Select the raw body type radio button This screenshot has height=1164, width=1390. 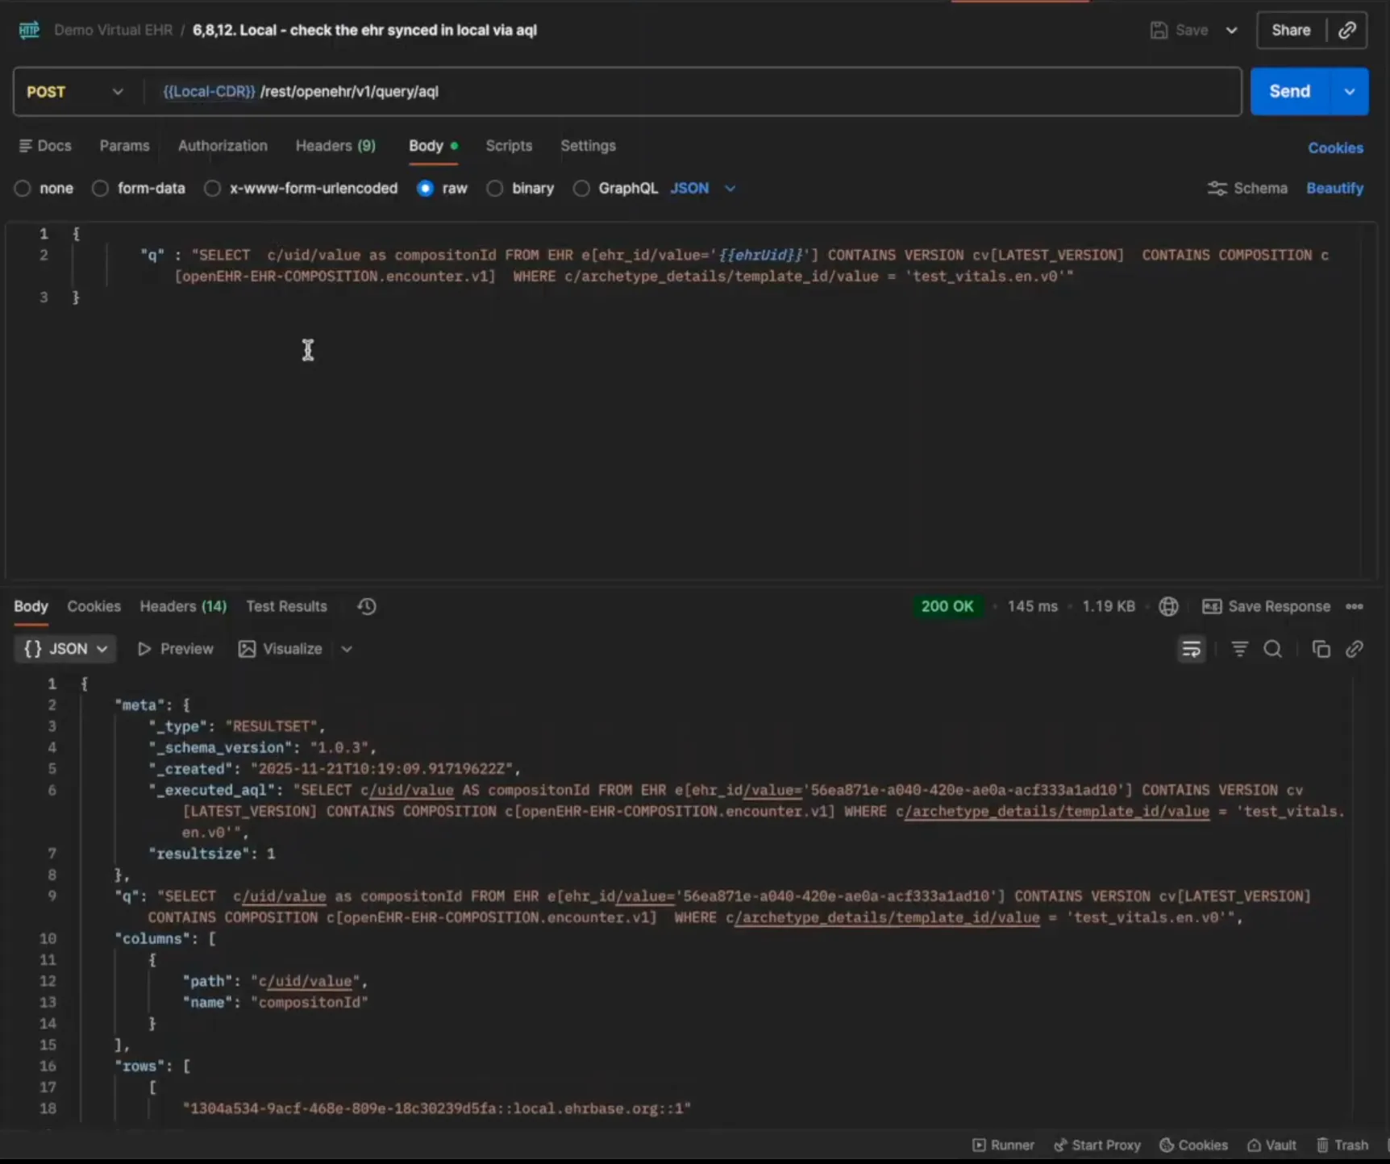(x=425, y=188)
